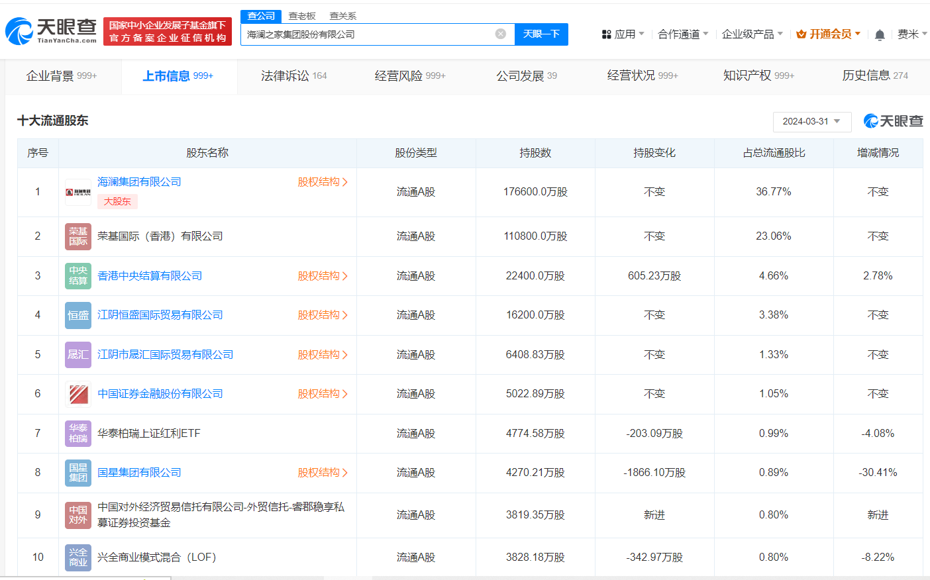This screenshot has width=930, height=580.
Task: Click the 国星集团 logo icon in row 8
Action: tap(77, 472)
